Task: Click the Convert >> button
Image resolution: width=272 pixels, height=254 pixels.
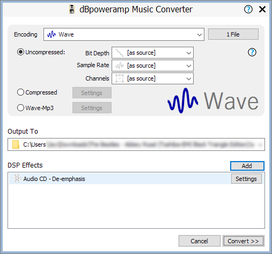Action: [x=244, y=241]
